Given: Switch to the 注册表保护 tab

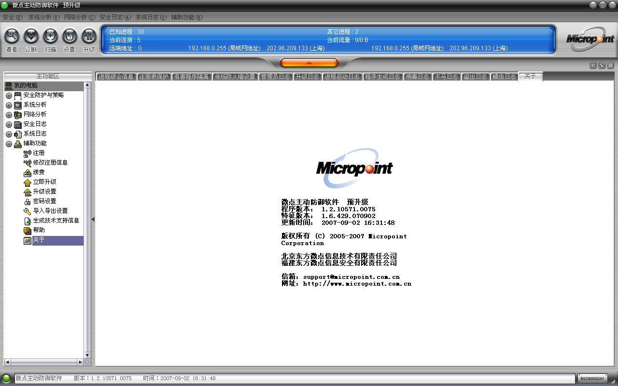Looking at the screenshot, I should tap(154, 77).
